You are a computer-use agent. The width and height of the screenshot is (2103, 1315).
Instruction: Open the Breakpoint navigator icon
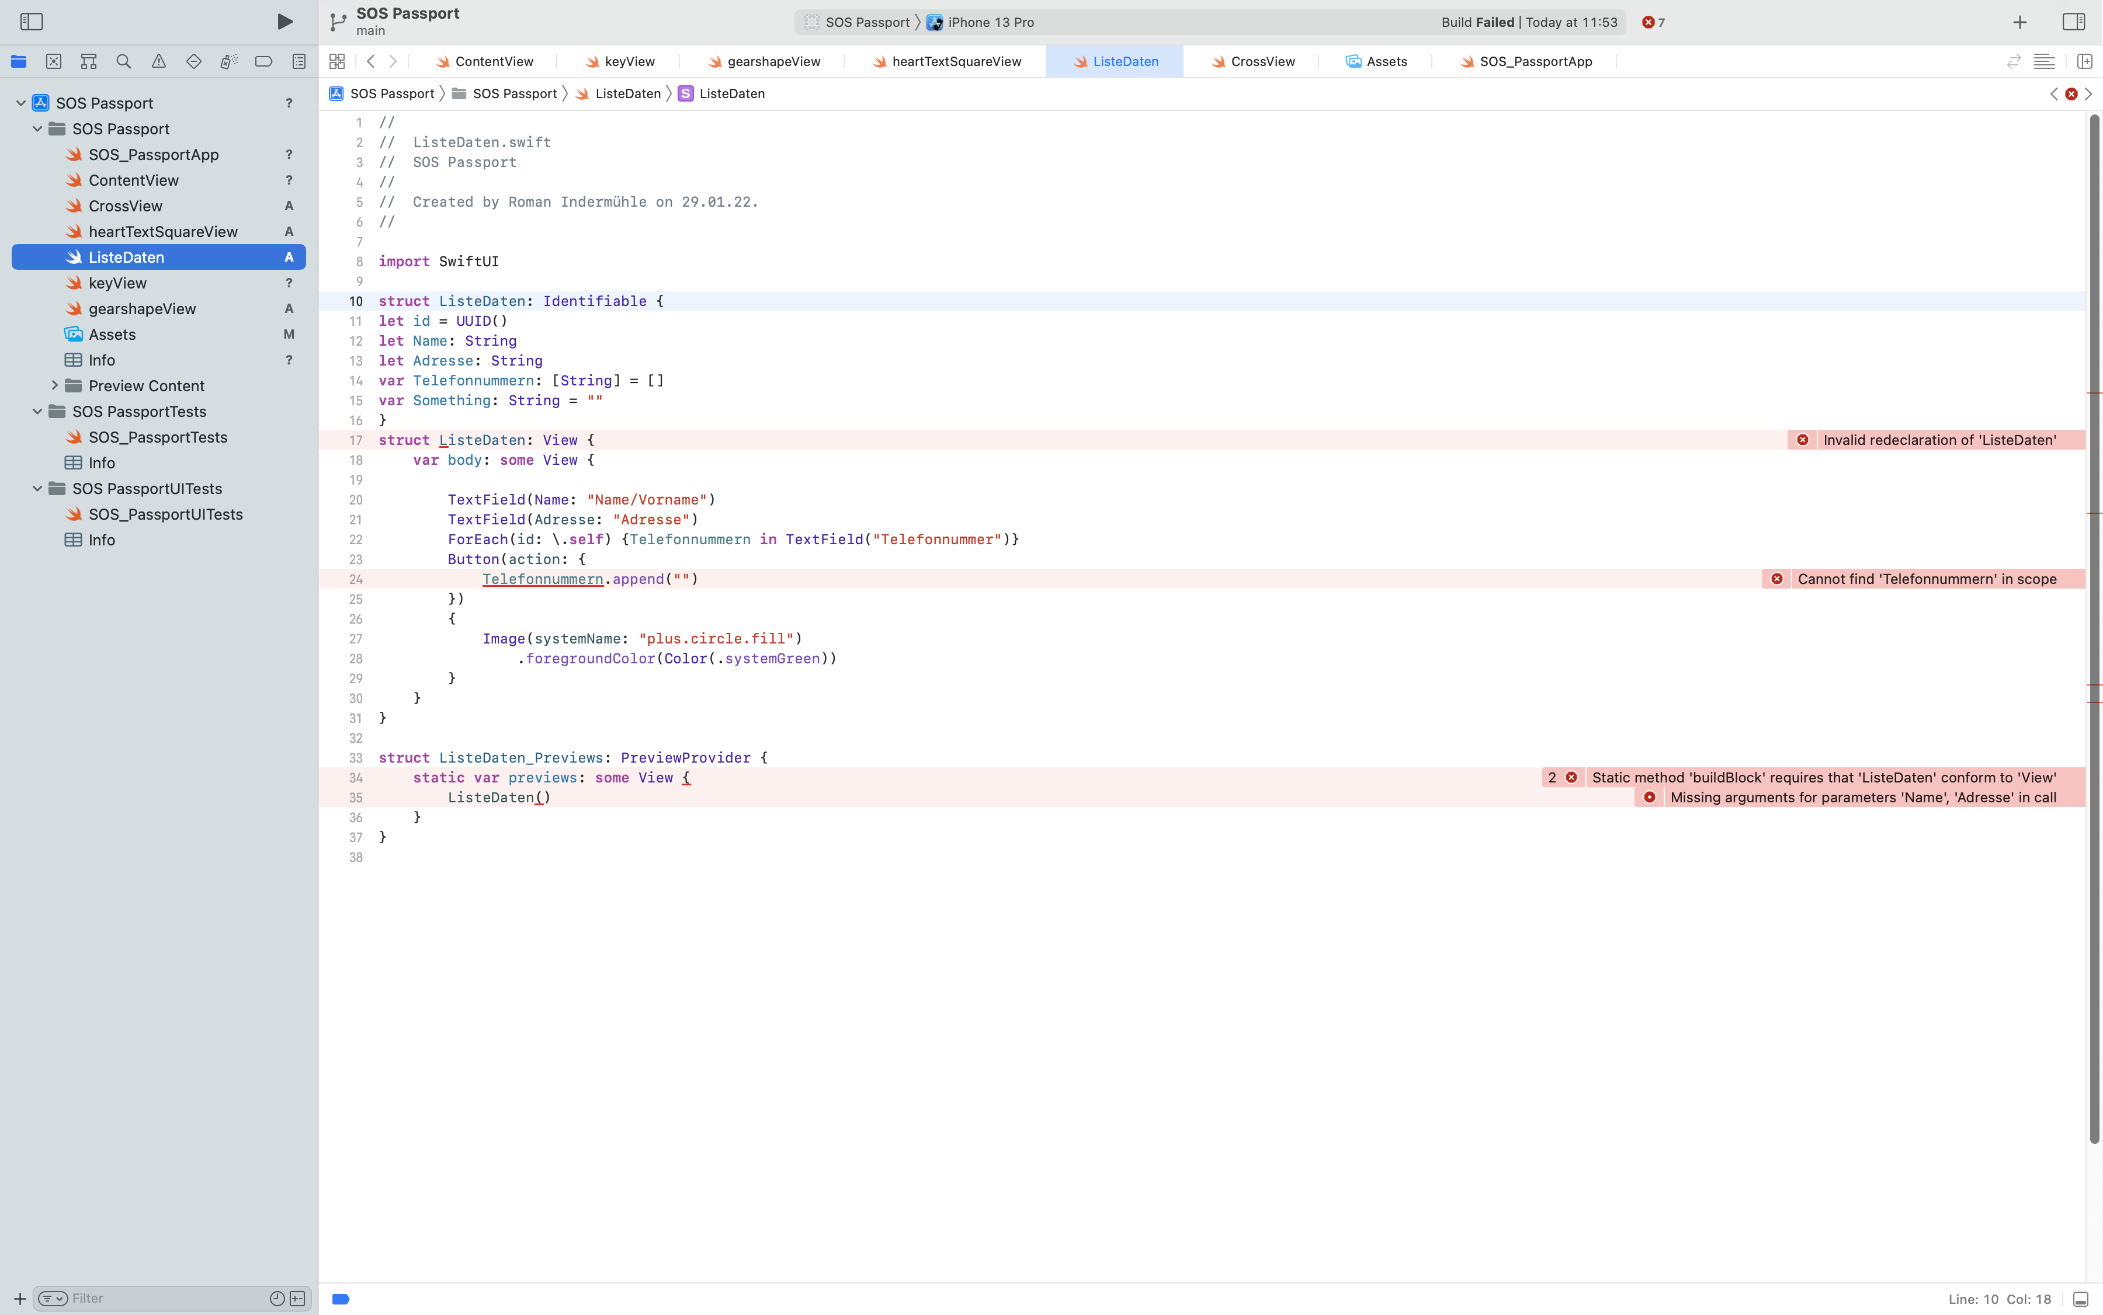pyautogui.click(x=263, y=62)
